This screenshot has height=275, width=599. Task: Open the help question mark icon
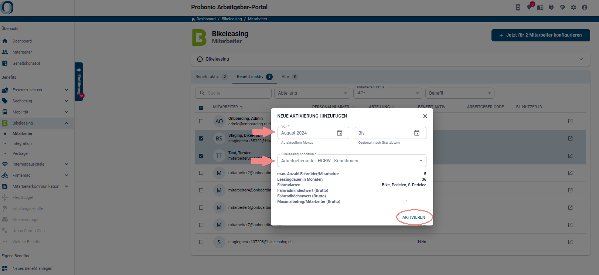[551, 7]
